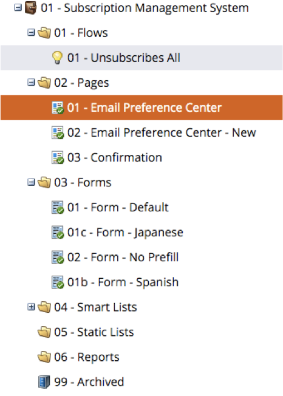The image size is (283, 396).
Task: Open 02 - Form - No Prefill
Action: point(123,258)
